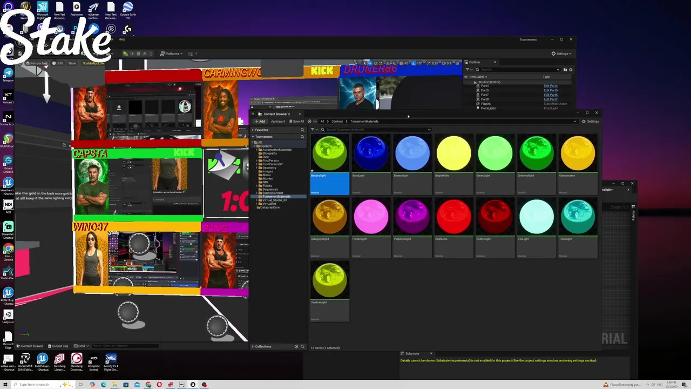Search in the Tournement folder section
This screenshot has height=389, width=691.
302,137
